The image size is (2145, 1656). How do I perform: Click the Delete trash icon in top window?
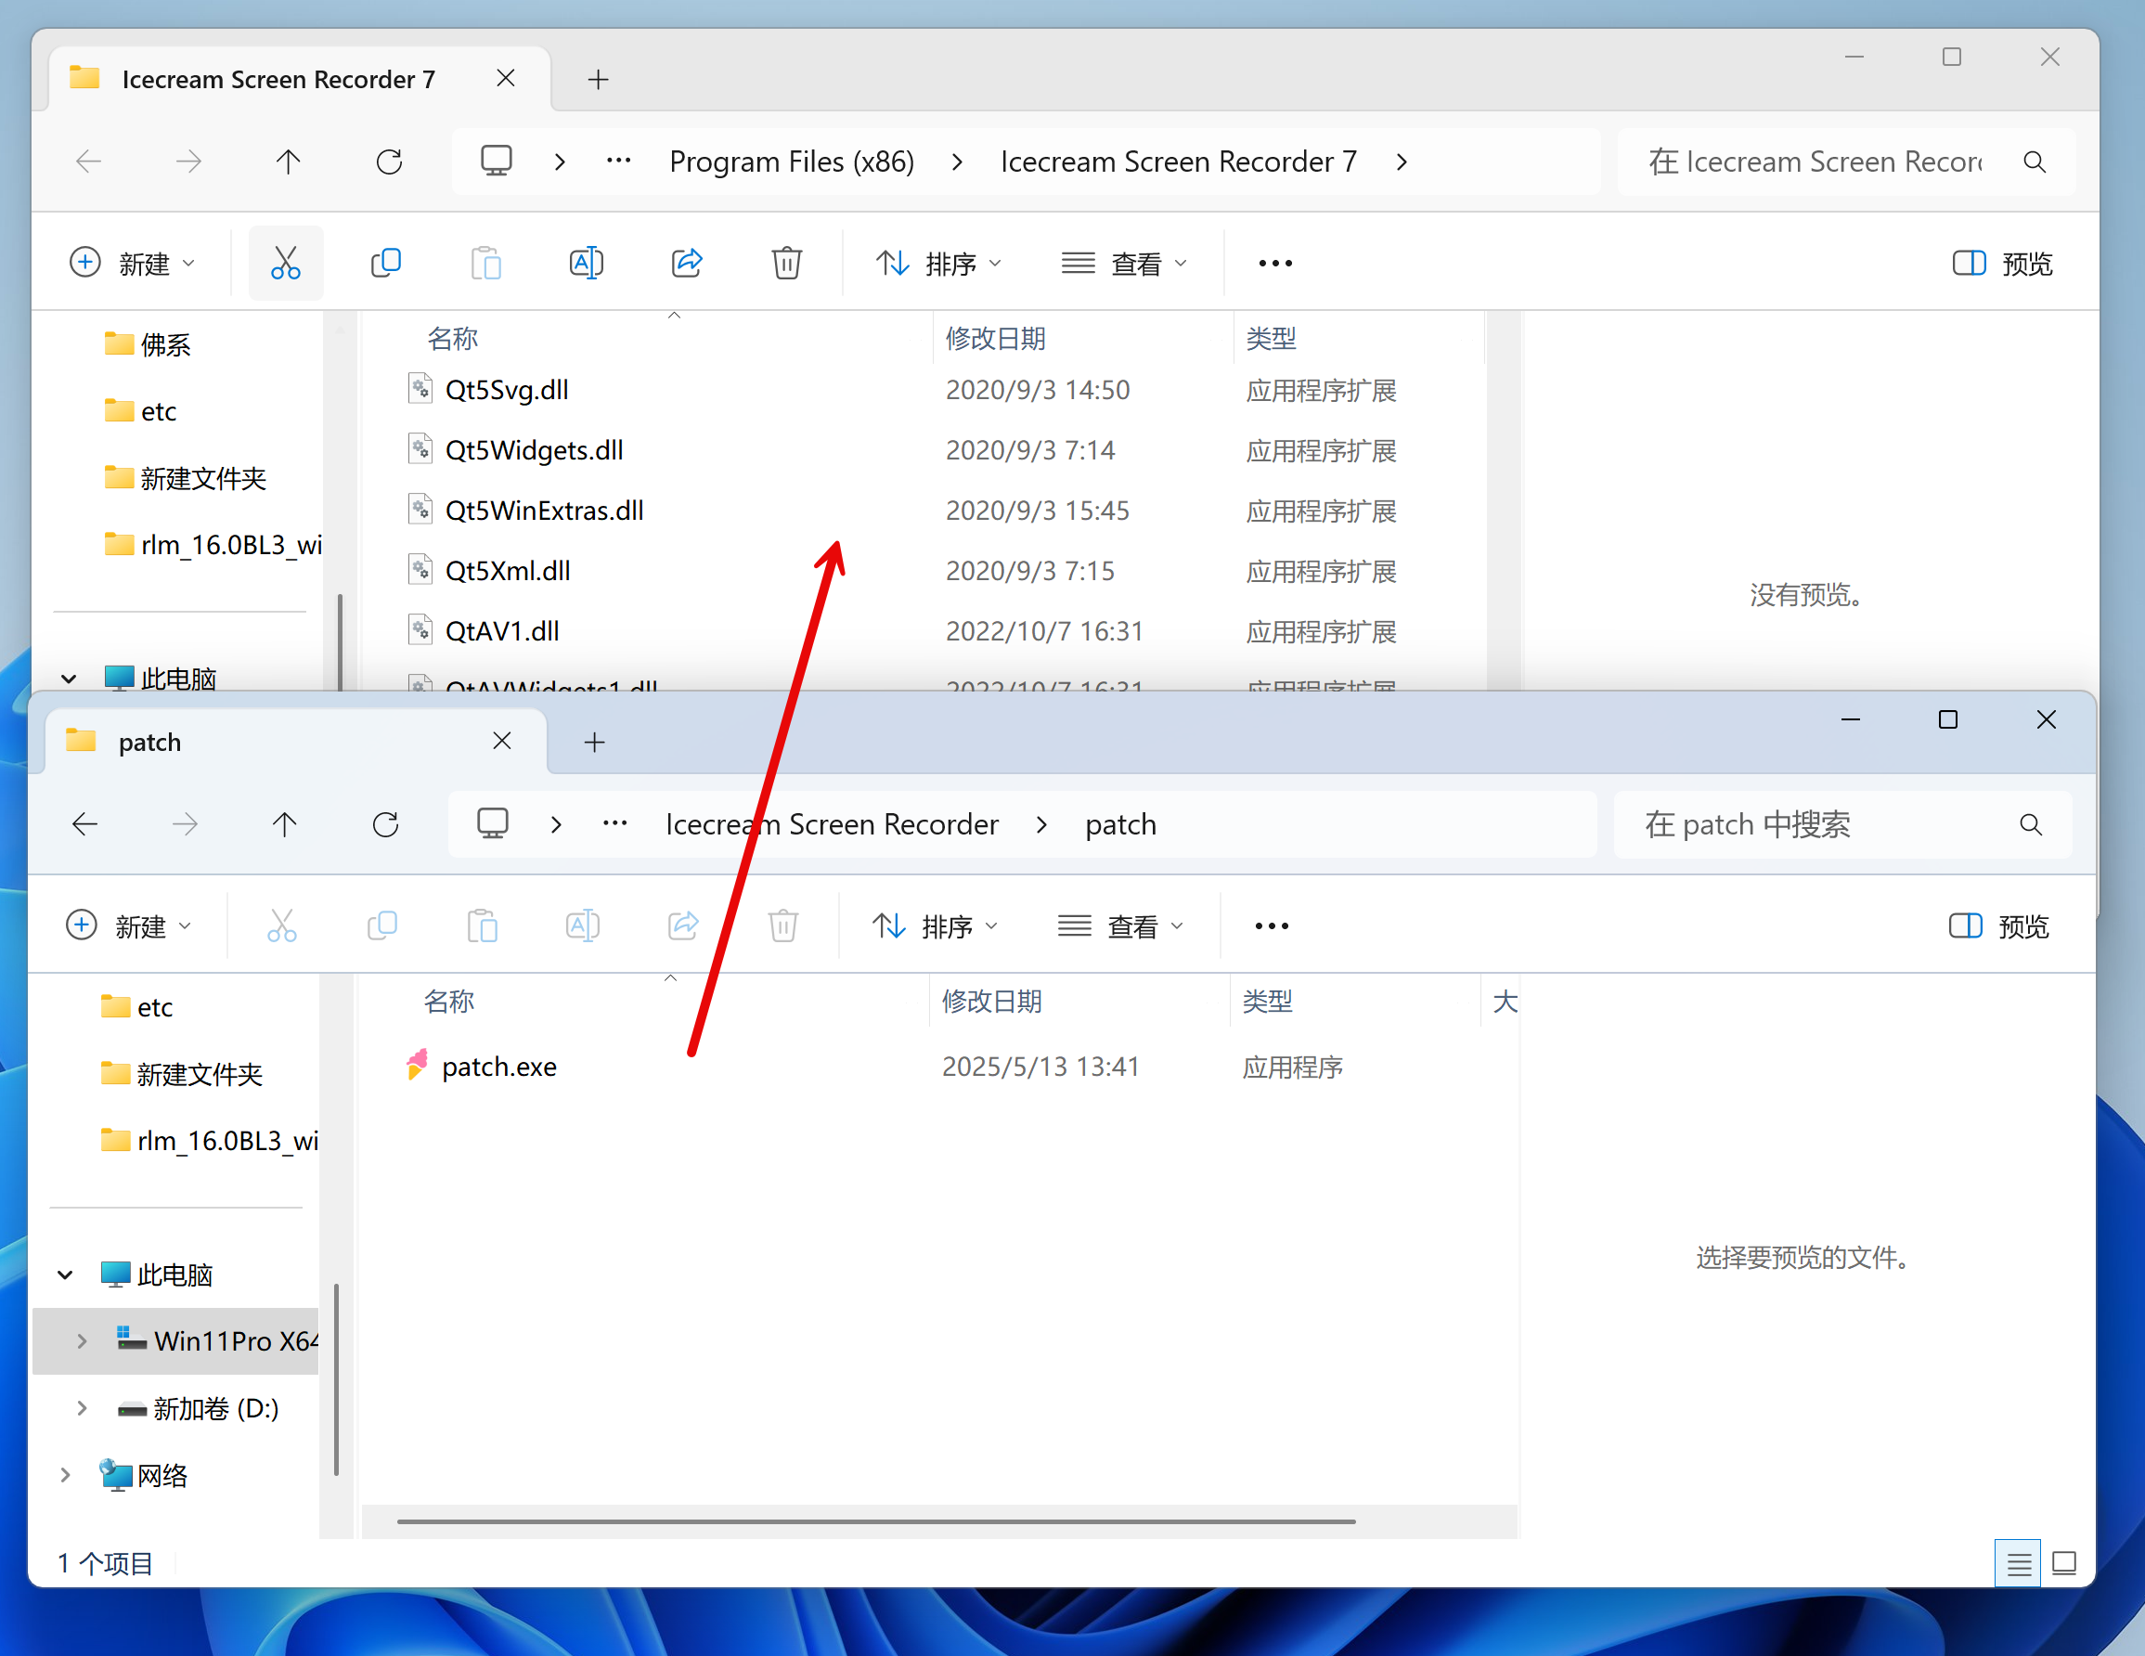click(x=787, y=264)
